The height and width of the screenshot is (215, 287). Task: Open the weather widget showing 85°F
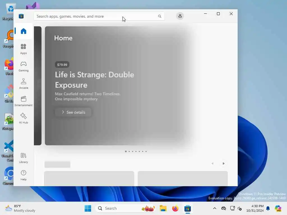pyautogui.click(x=20, y=208)
